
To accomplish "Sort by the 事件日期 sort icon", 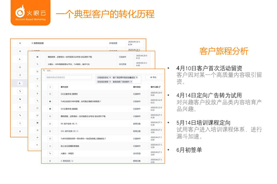I will coord(160,87).
